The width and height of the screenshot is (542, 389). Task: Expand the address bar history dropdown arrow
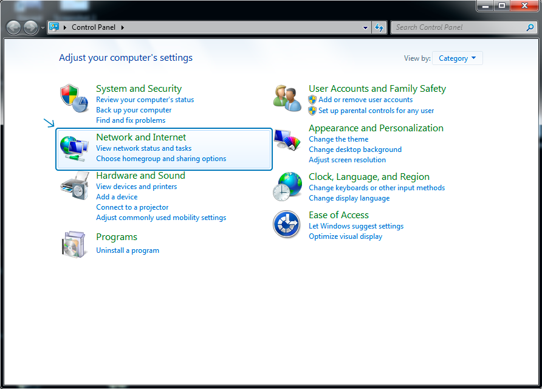(x=365, y=28)
